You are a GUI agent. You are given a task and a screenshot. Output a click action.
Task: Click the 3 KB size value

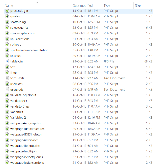(149, 106)
